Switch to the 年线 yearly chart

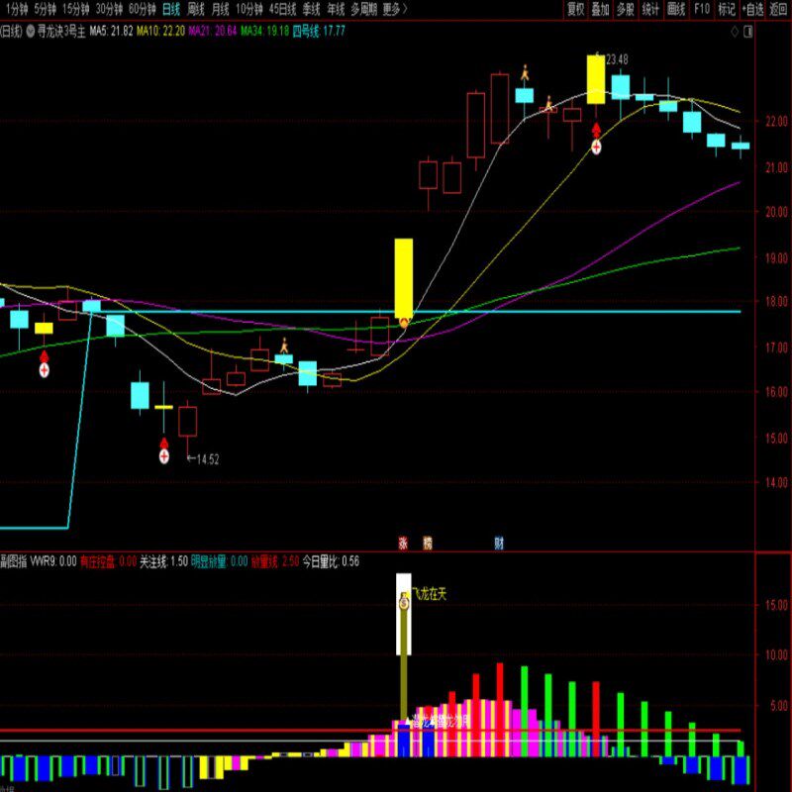pos(336,9)
